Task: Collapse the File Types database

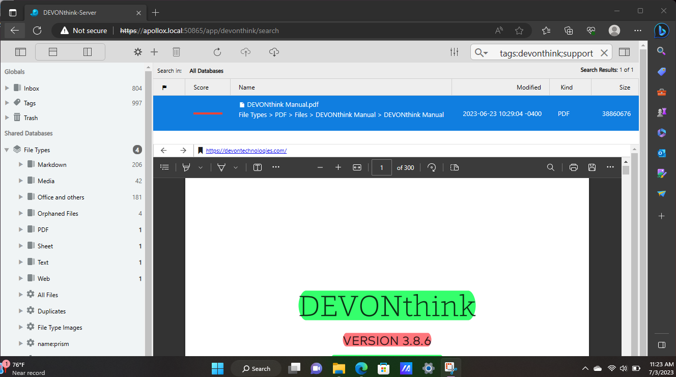Action: tap(7, 150)
